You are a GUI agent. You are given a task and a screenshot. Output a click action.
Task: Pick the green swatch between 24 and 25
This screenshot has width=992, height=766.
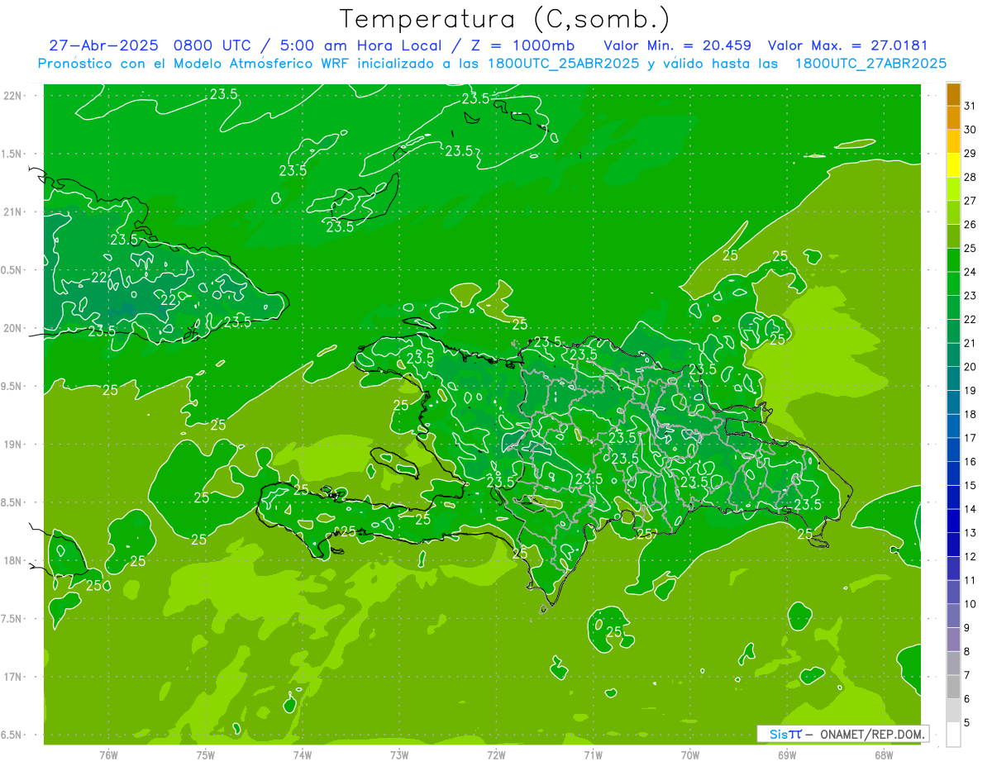tap(953, 260)
